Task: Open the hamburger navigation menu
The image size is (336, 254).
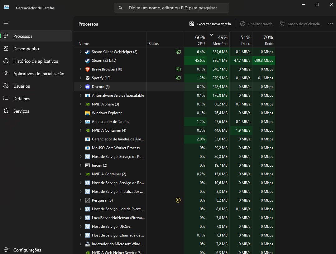Action: click(x=6, y=23)
